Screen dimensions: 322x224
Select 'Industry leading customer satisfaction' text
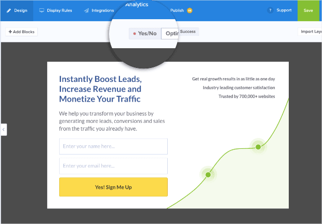[x=239, y=88]
